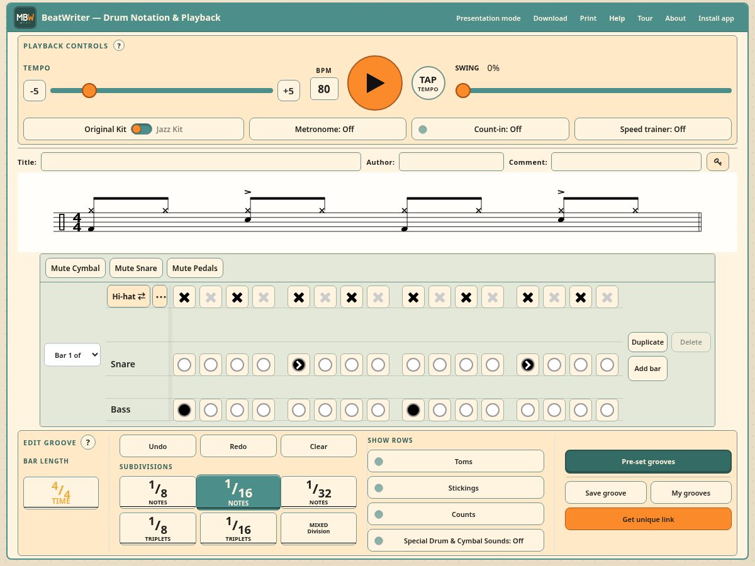Click Download in the top bar
Screen dimensions: 755x566
550,18
